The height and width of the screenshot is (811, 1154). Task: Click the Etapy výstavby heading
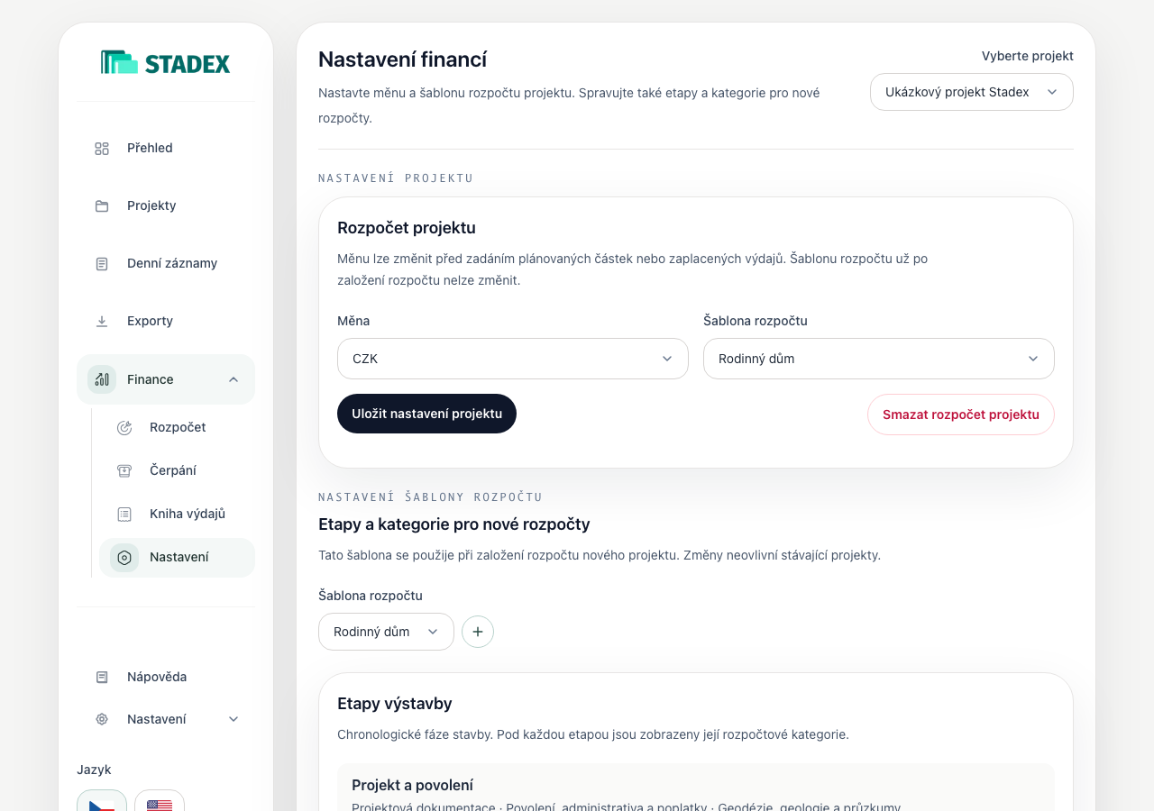[x=395, y=704]
